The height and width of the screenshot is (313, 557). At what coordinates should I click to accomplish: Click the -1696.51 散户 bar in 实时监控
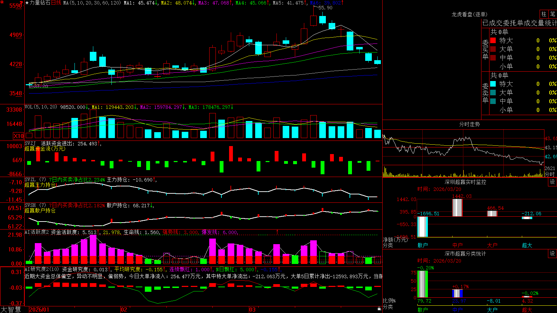click(x=422, y=227)
